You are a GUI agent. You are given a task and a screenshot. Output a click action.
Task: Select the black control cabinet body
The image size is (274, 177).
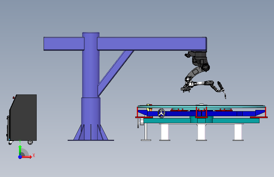23,117
